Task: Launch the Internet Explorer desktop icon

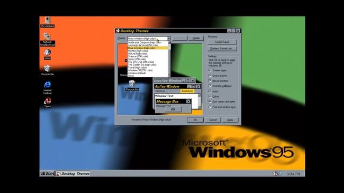Action: 47,87
